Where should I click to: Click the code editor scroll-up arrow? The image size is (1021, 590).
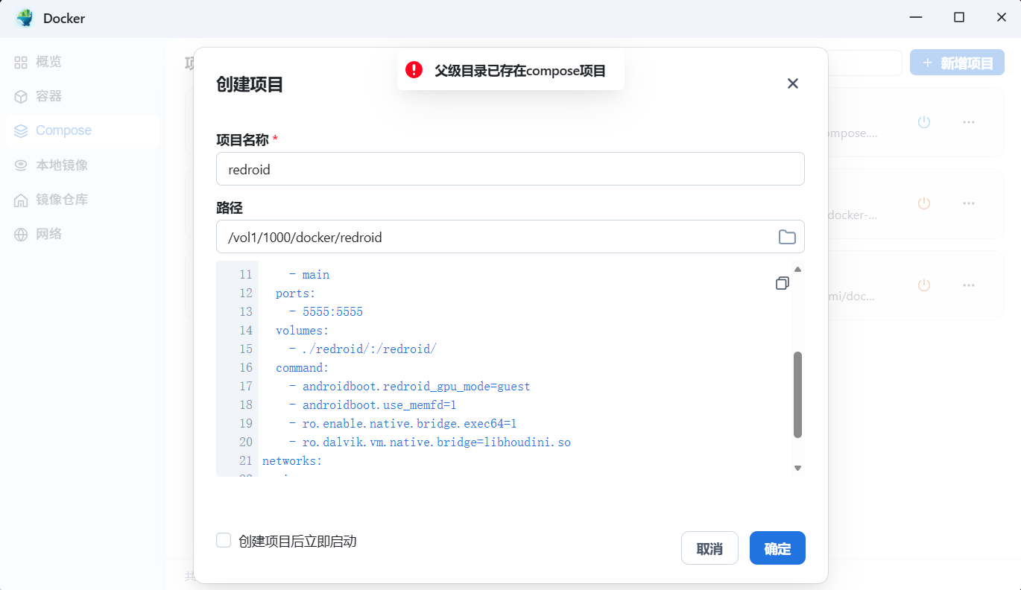(x=797, y=270)
